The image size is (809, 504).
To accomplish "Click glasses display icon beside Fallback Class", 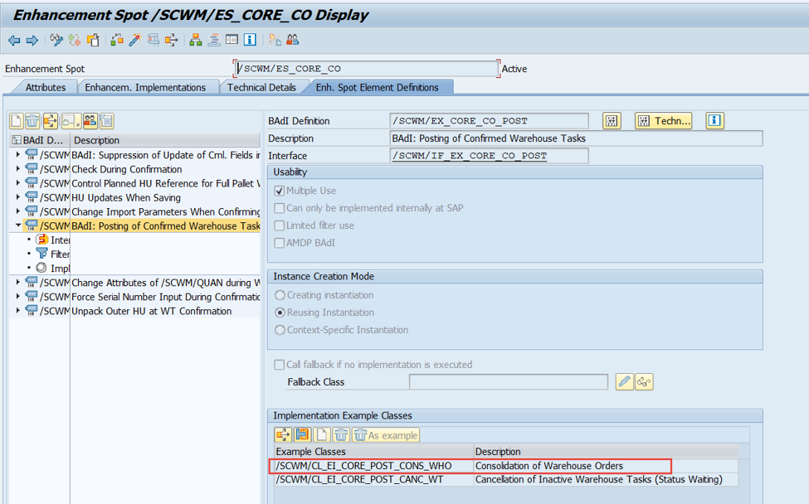I will tap(644, 382).
